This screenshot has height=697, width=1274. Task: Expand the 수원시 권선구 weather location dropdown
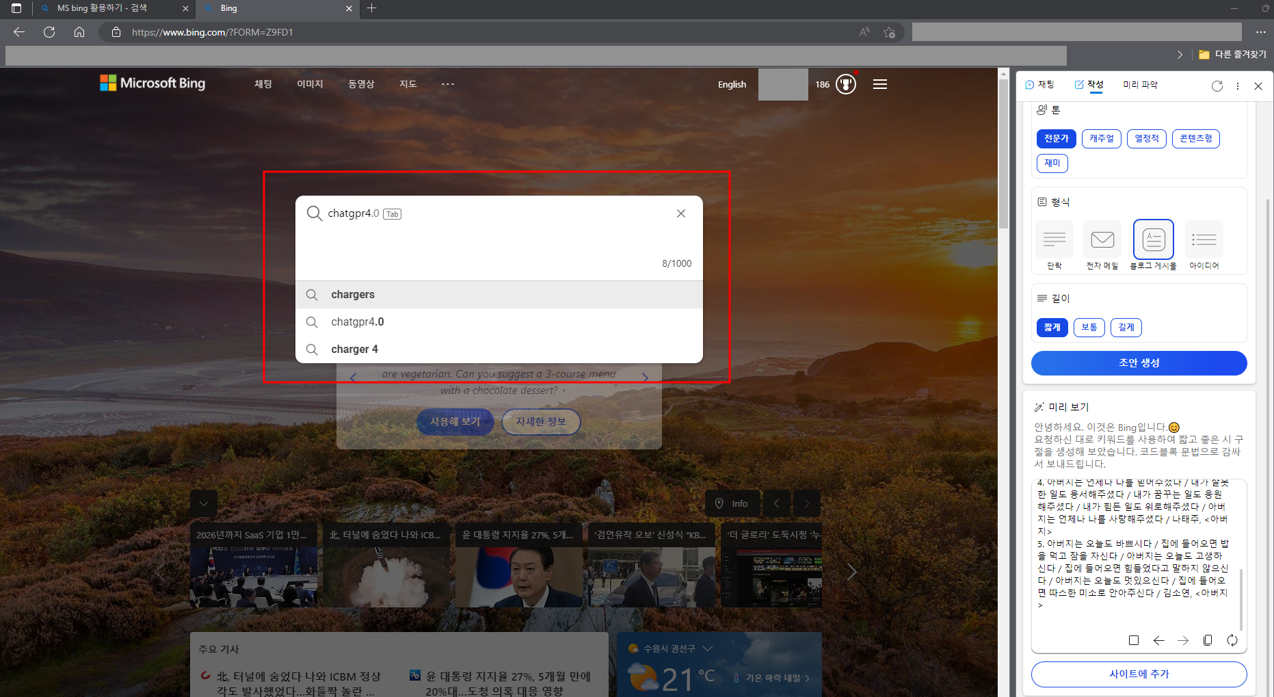[x=708, y=648]
